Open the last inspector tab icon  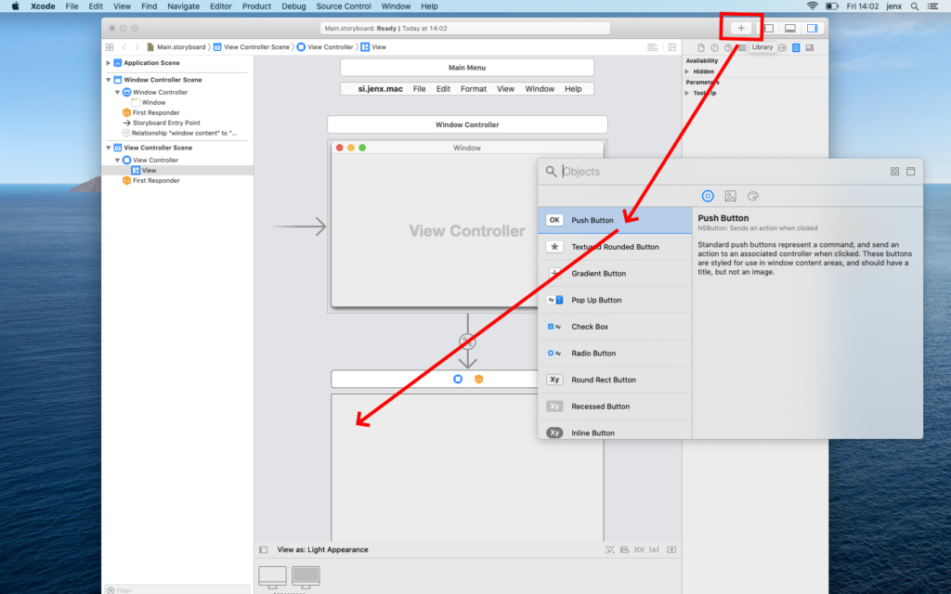809,47
